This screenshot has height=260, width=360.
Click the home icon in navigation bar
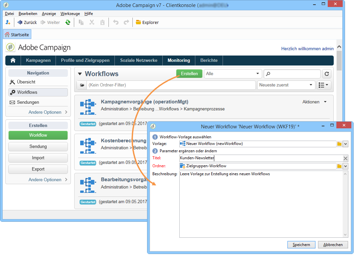[x=13, y=61]
